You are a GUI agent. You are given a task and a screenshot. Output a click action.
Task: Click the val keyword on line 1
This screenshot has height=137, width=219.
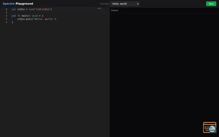[14, 9]
